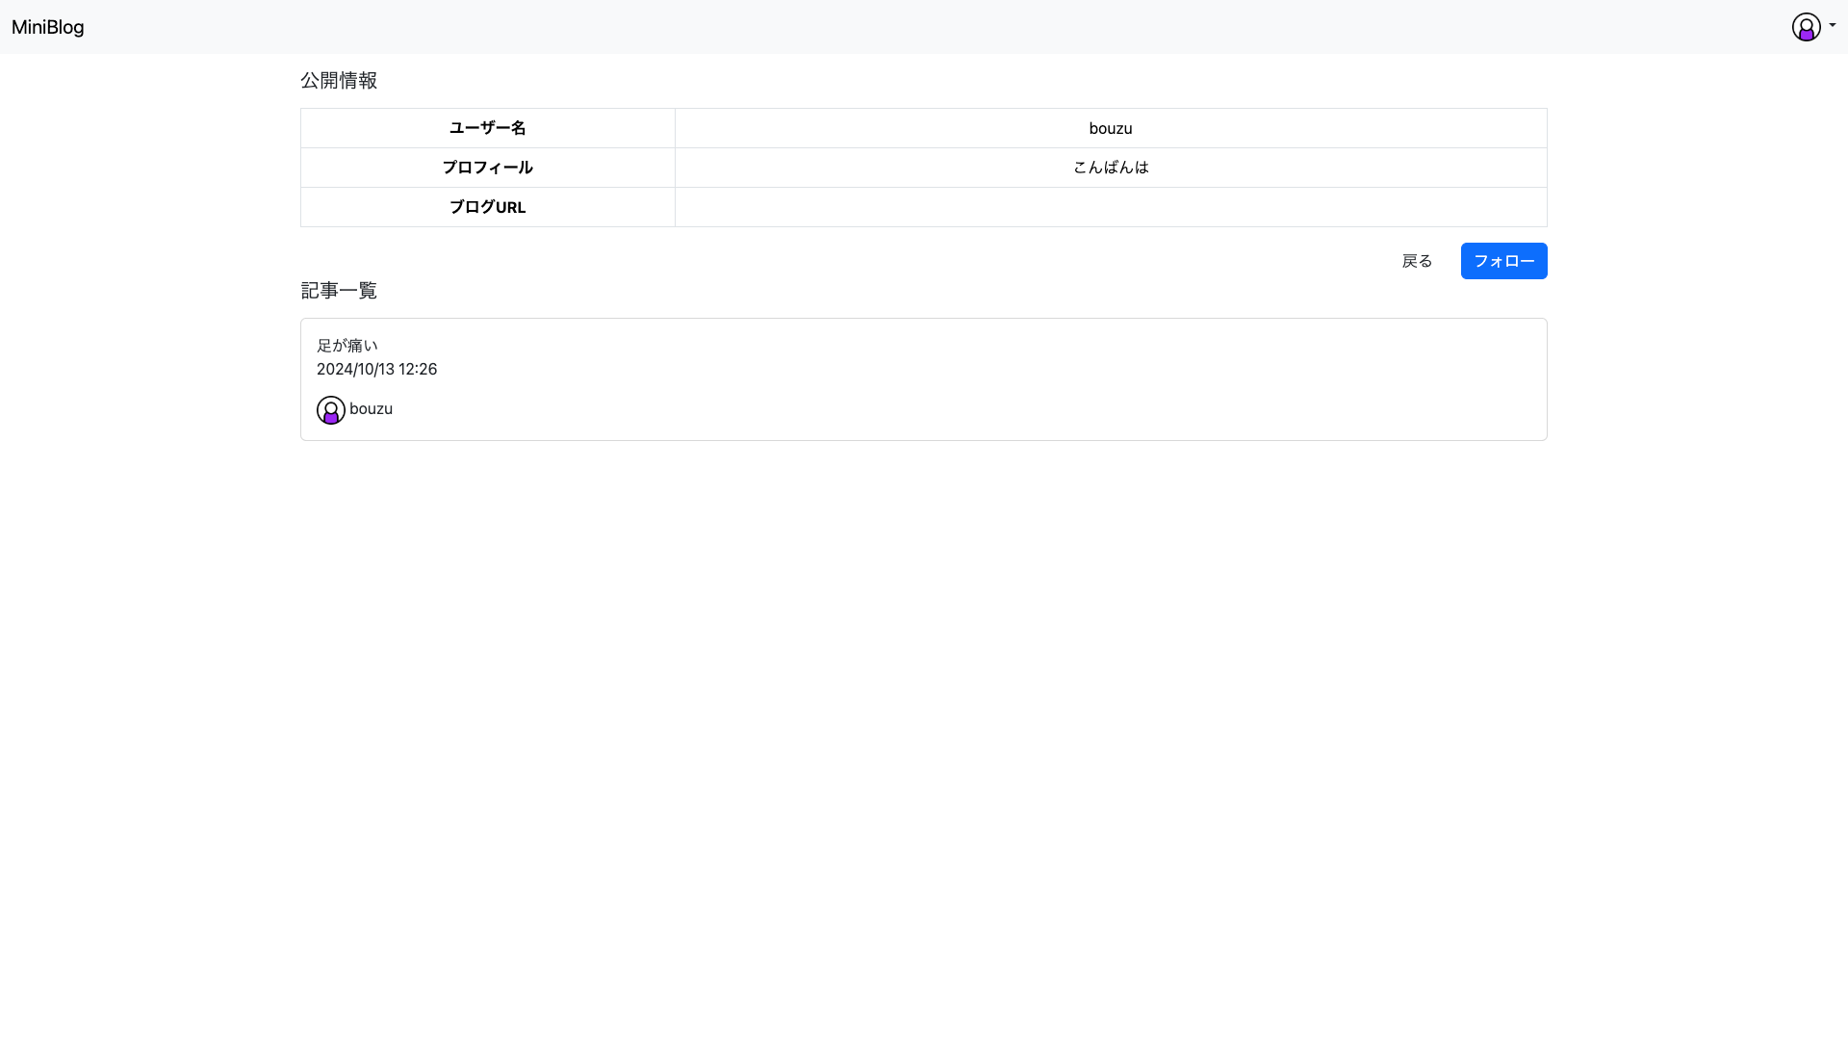The image size is (1848, 1040).
Task: Click the 記事一覧 section heading
Action: (x=339, y=291)
